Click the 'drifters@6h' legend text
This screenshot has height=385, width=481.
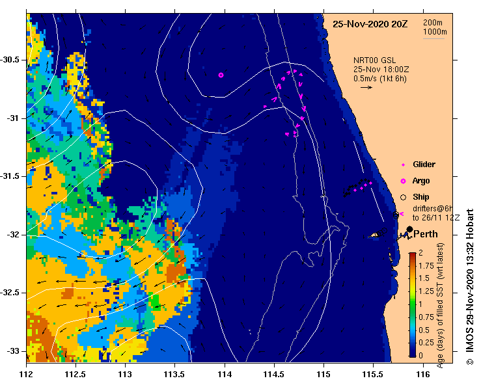point(433,209)
